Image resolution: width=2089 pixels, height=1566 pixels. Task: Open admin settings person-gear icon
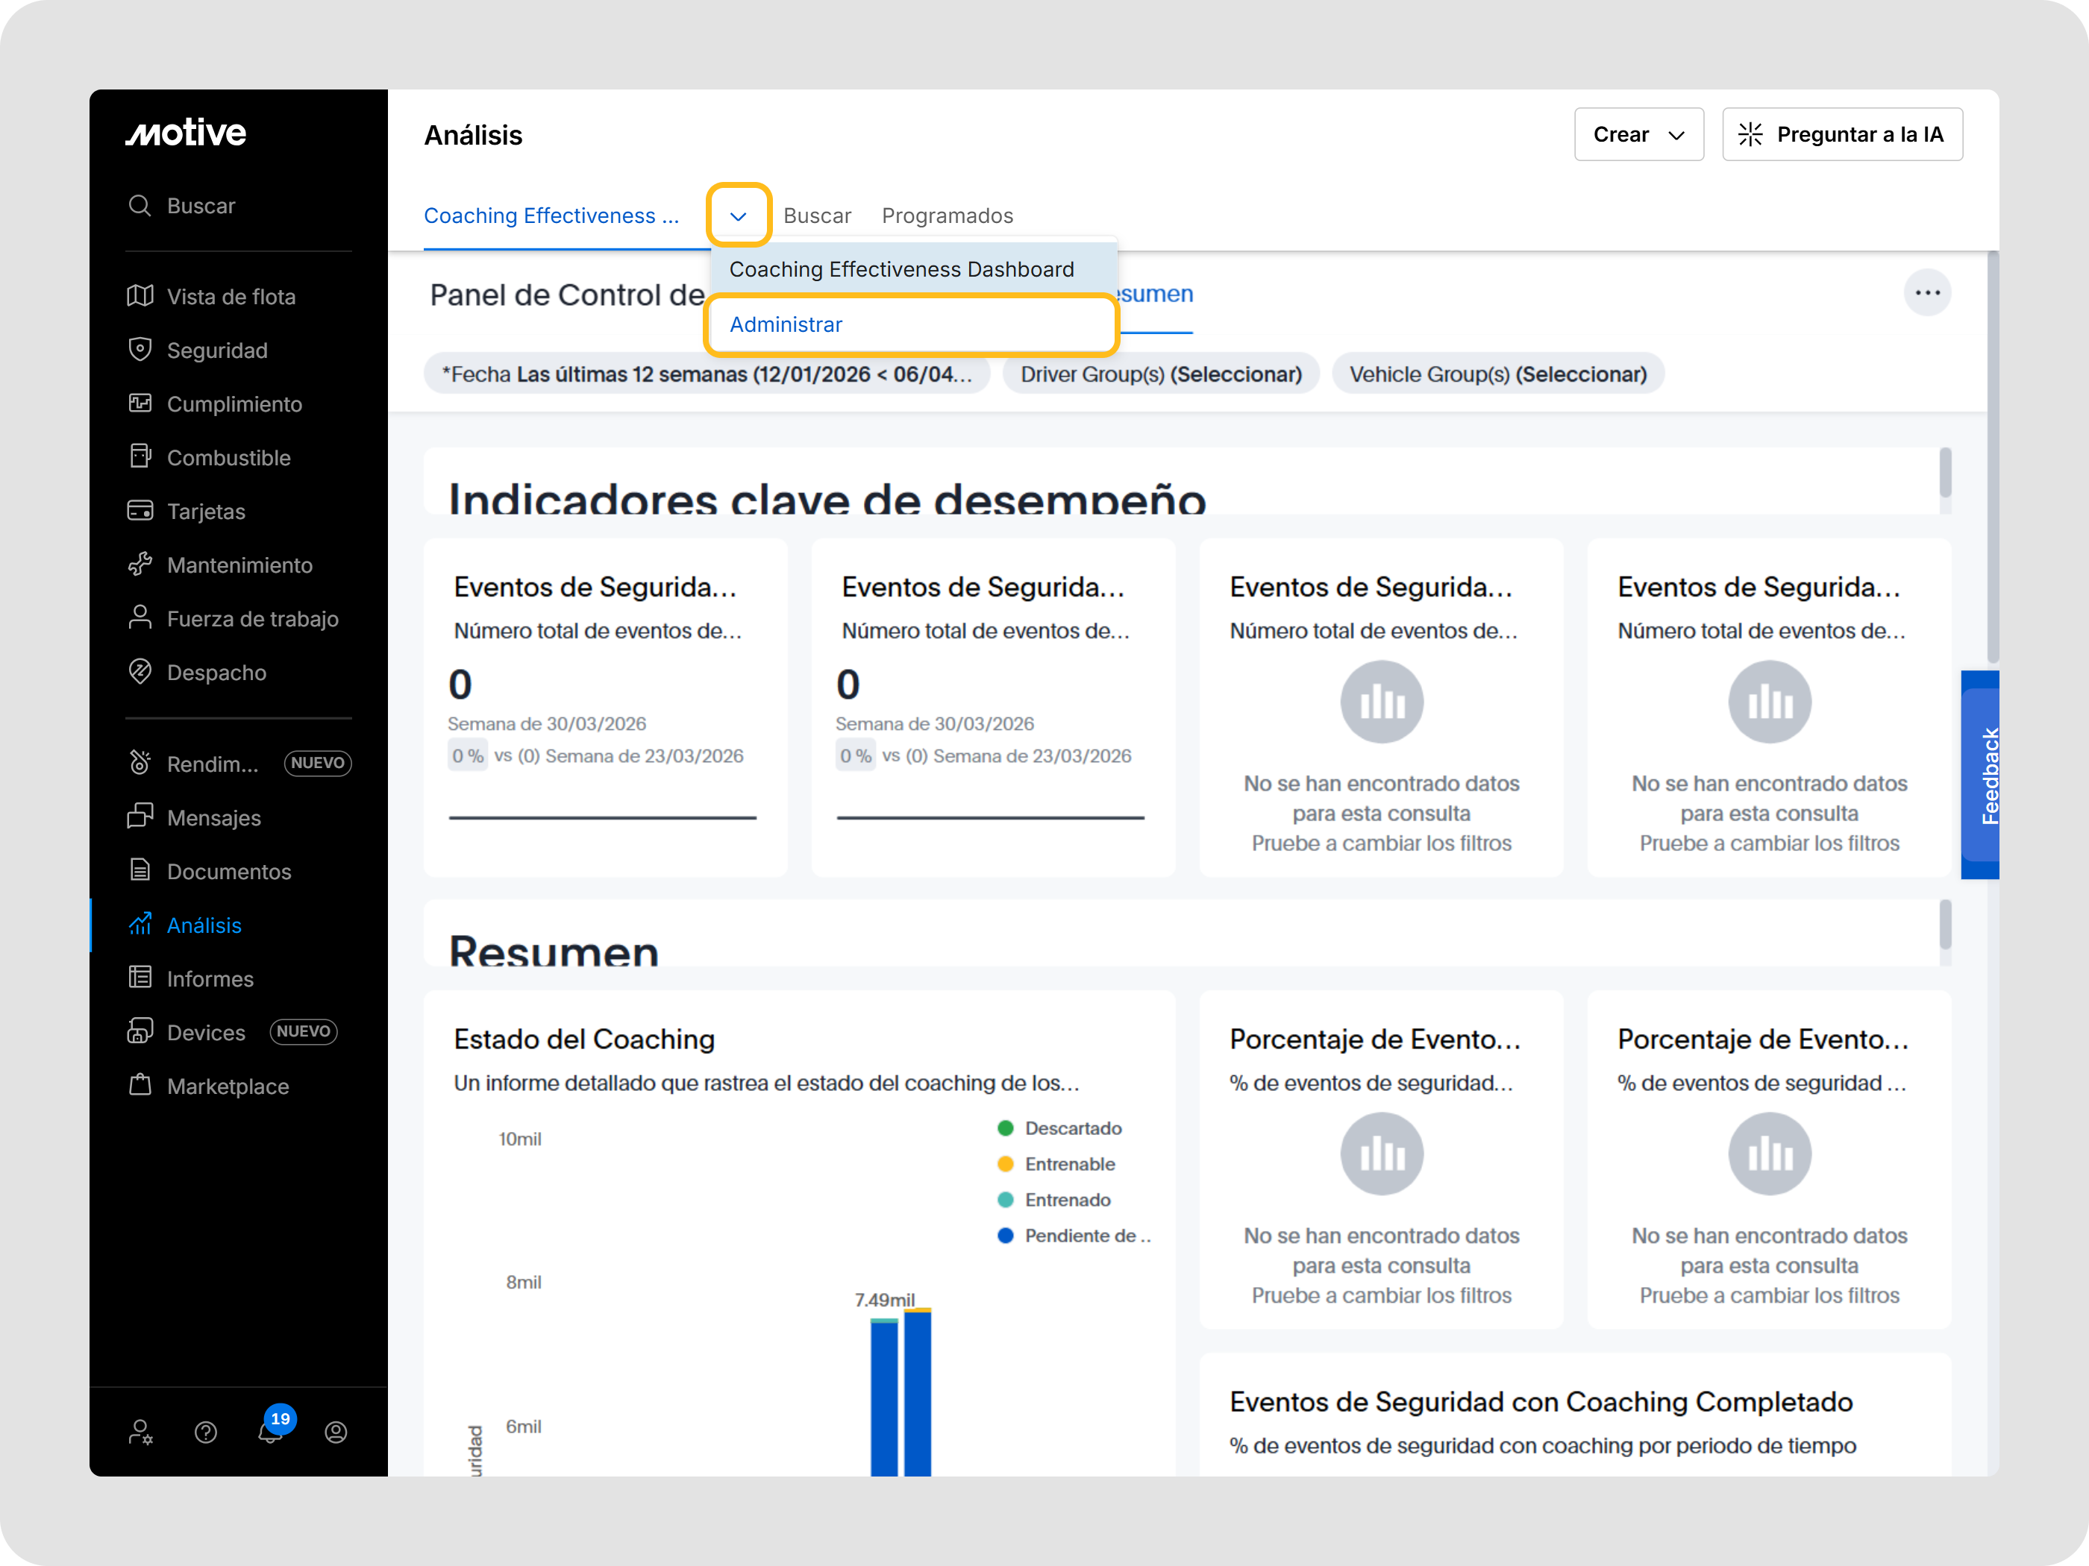pyautogui.click(x=141, y=1432)
